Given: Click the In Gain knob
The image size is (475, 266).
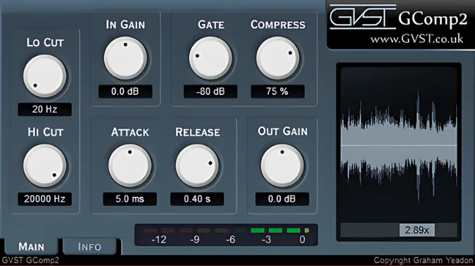Looking at the screenshot, I should pos(125,58).
